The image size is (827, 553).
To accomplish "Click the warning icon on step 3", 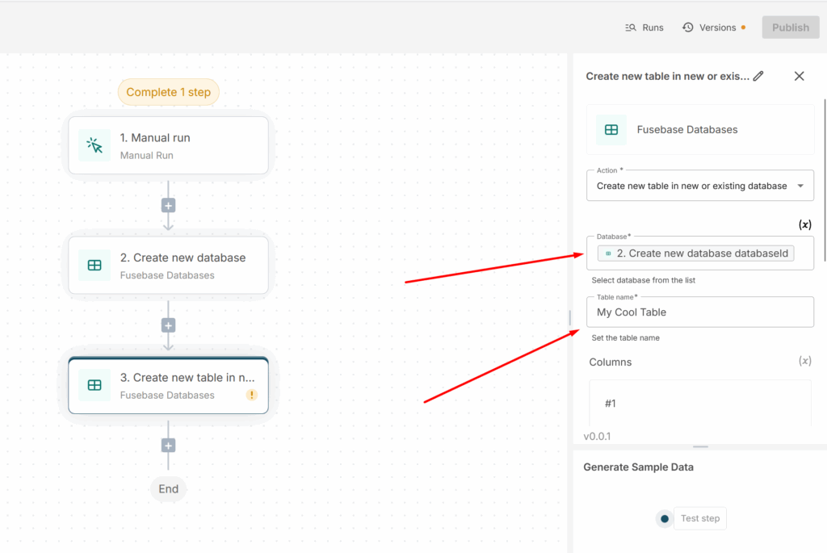I will [252, 395].
